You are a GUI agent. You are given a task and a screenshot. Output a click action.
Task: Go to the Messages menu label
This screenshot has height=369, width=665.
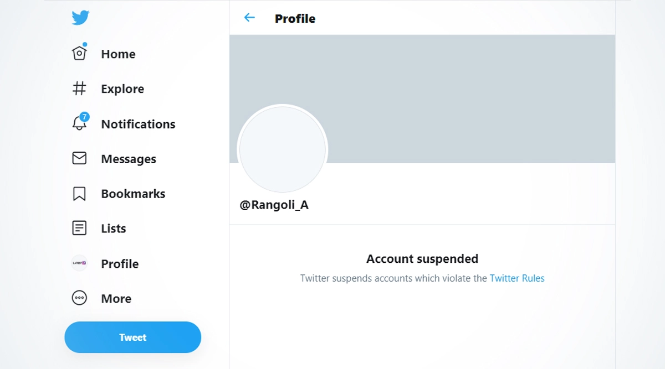pyautogui.click(x=129, y=159)
